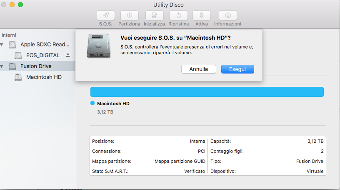Click the blue Macintosh HD legend dot
Viewport: 340px width, 190px height.
[92, 103]
